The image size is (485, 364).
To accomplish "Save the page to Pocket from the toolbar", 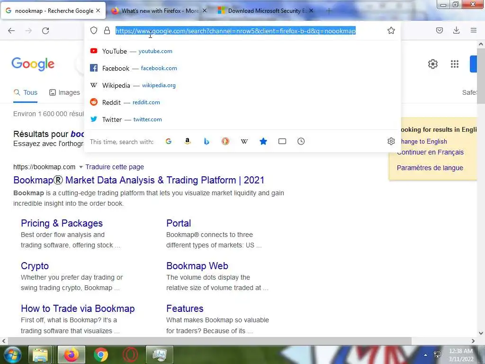I will click(x=440, y=30).
